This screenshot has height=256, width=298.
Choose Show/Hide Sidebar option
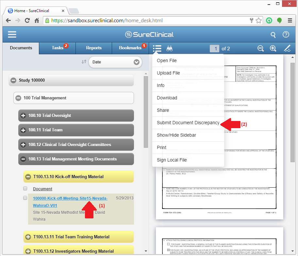click(x=188, y=135)
